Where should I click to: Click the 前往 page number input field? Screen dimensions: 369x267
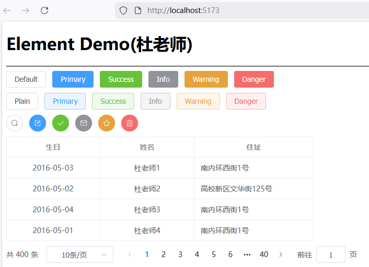point(331,254)
